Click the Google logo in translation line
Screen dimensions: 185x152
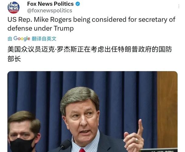coord(22,39)
